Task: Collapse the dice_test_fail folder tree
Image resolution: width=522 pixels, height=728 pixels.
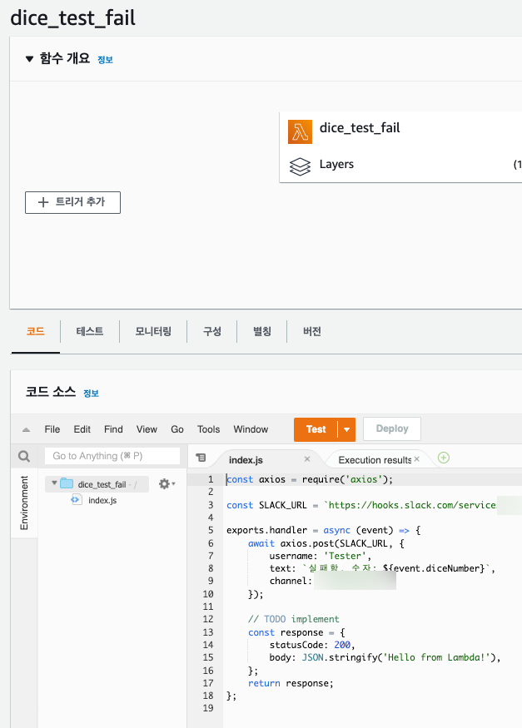Action: pyautogui.click(x=54, y=483)
